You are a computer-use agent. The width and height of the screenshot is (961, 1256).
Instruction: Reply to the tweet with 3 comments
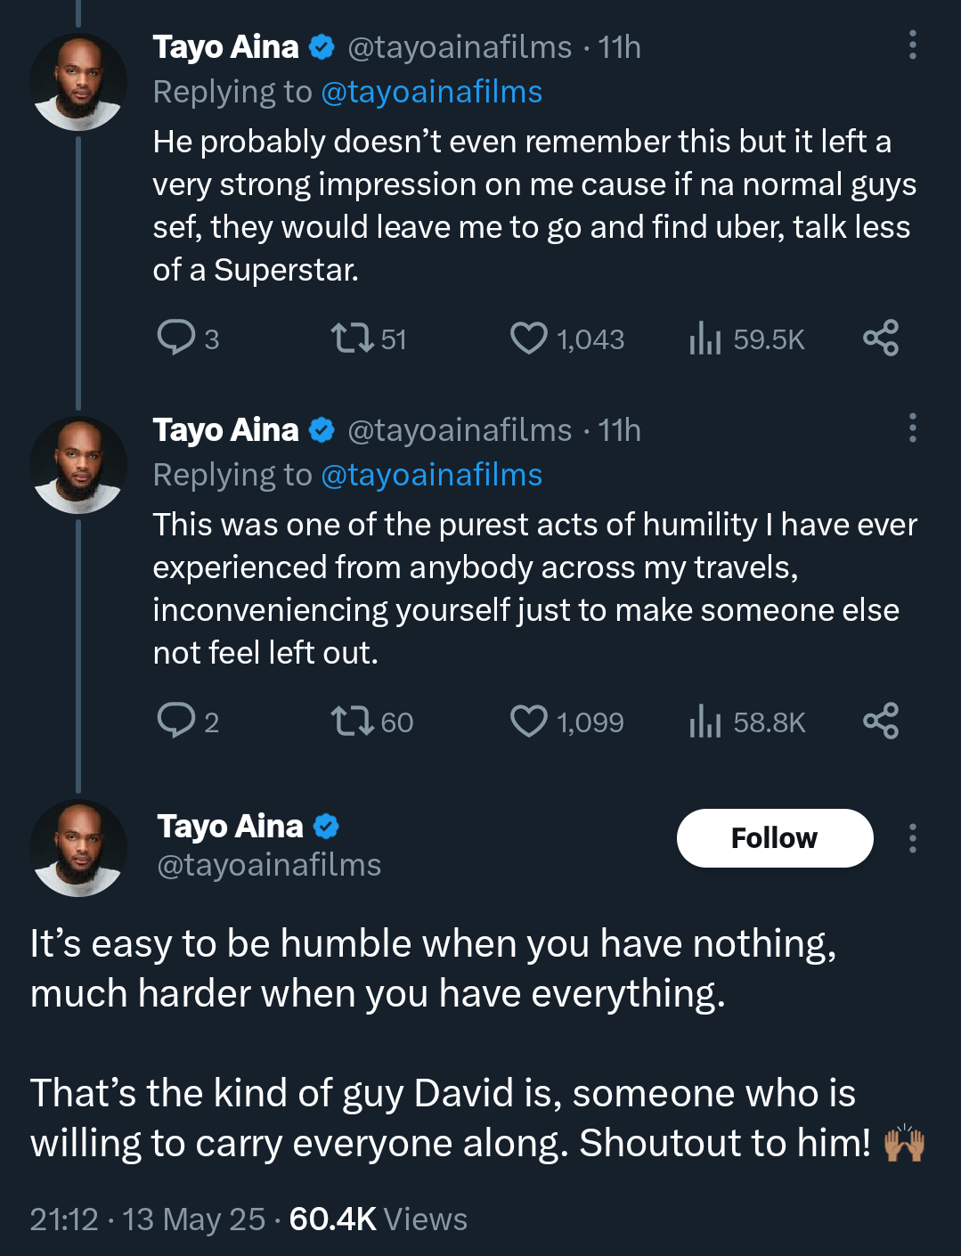coord(176,338)
